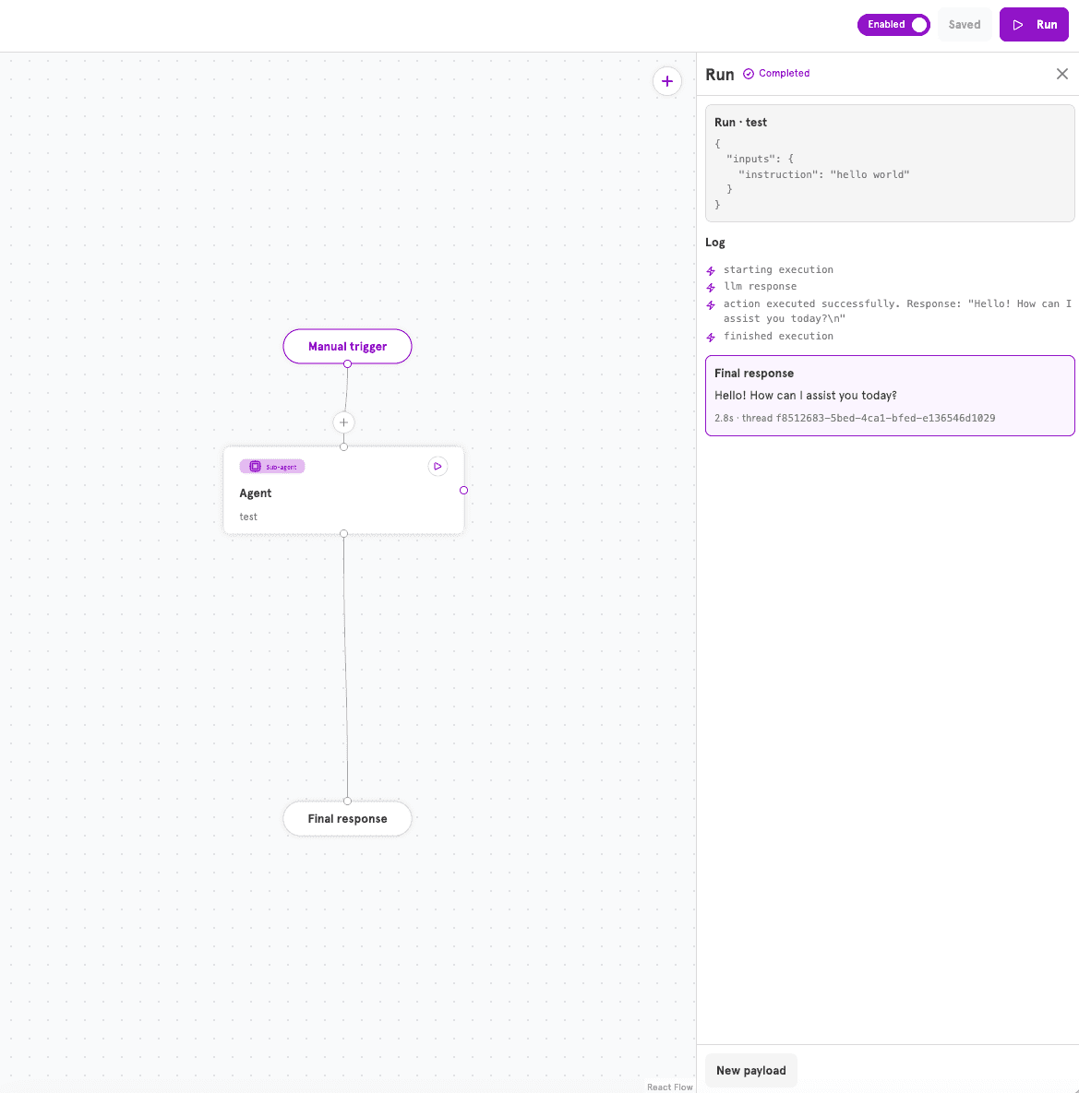Click the lightning icon beside 'finished execution'
Screen dimensions: 1079x1093
(x=711, y=338)
